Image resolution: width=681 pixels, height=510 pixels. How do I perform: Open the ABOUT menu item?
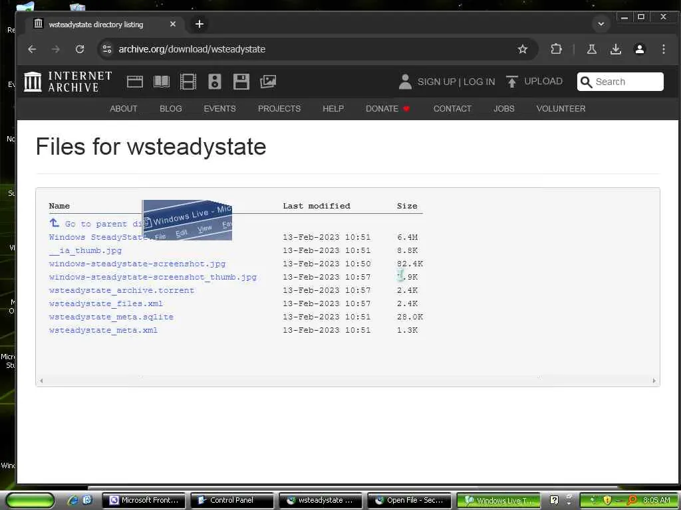tap(123, 108)
